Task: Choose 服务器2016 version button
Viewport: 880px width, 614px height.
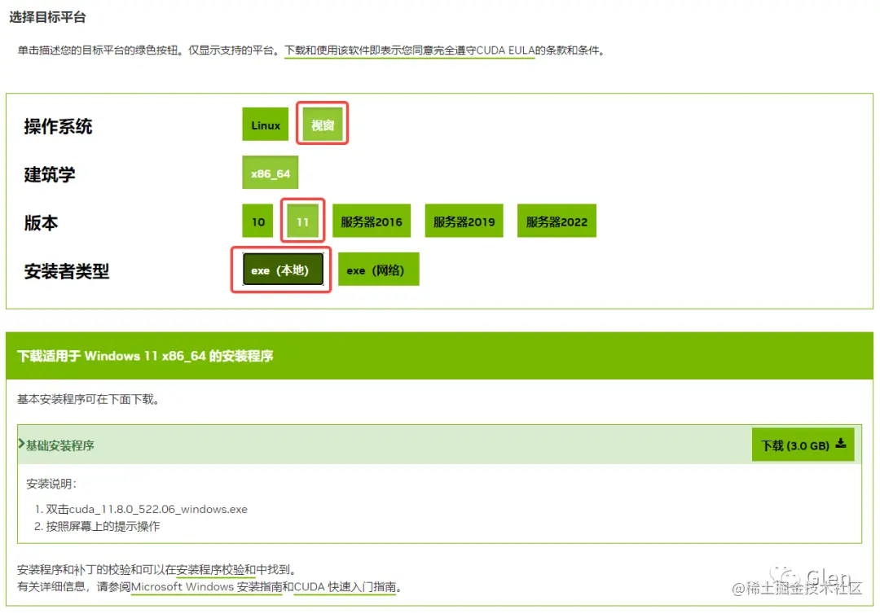Action: tap(372, 221)
